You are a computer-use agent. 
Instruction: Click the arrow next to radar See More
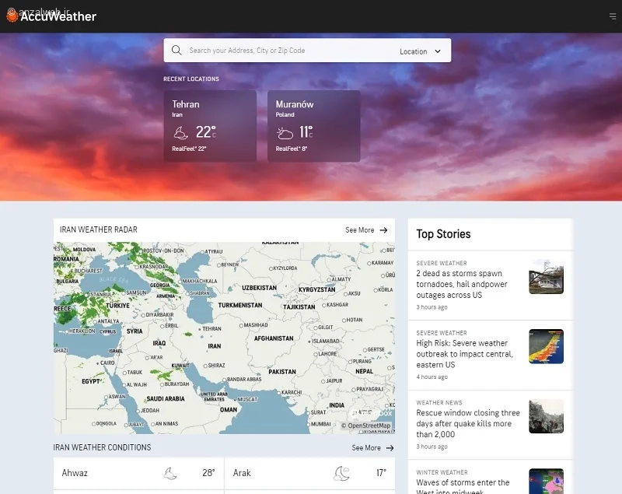tap(383, 230)
